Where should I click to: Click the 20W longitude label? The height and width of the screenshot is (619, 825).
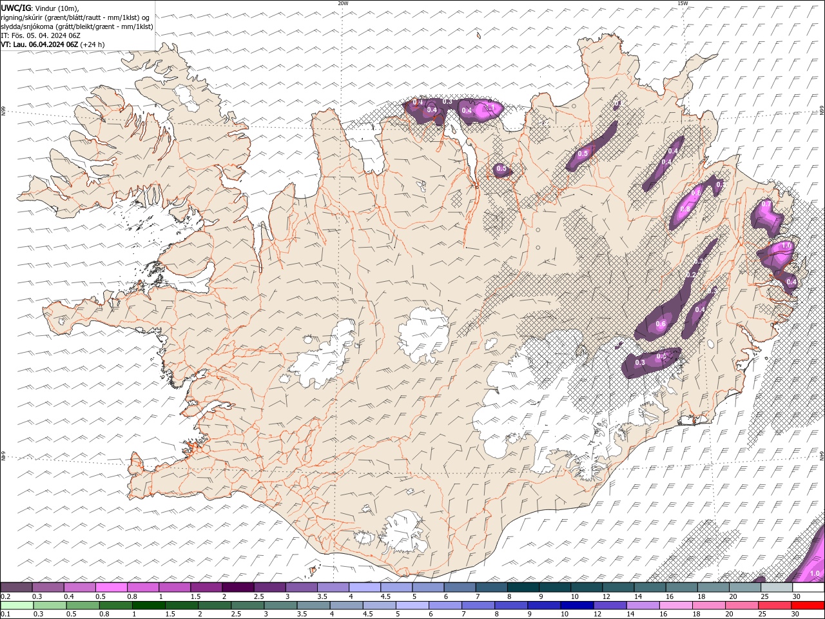(x=343, y=3)
